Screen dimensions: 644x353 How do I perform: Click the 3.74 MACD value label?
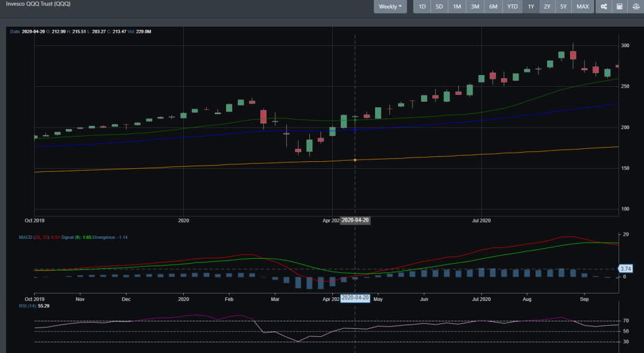click(x=625, y=269)
